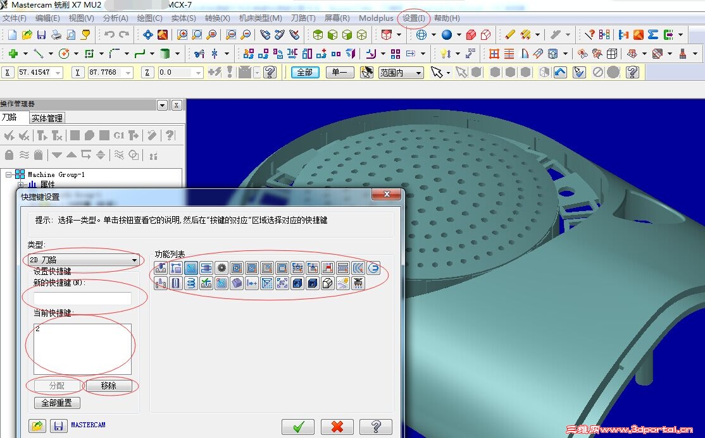Select Machine Group-1 in the tree
705x438 pixels.
(56, 174)
